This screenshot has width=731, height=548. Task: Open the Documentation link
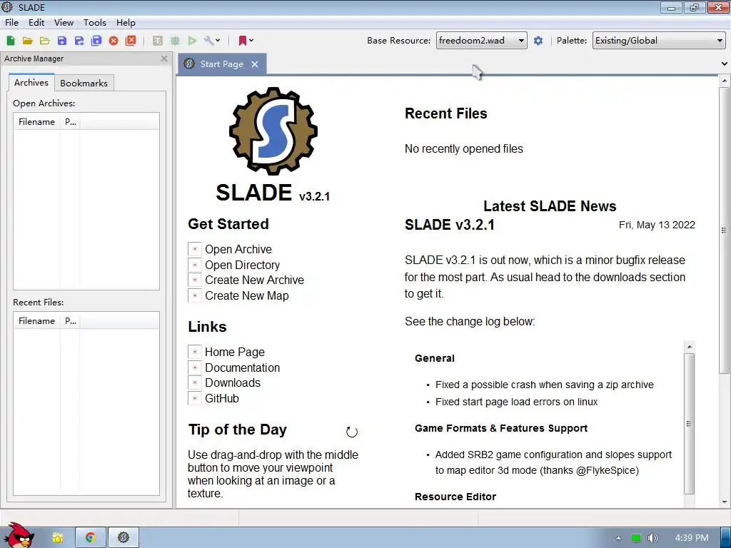click(243, 367)
